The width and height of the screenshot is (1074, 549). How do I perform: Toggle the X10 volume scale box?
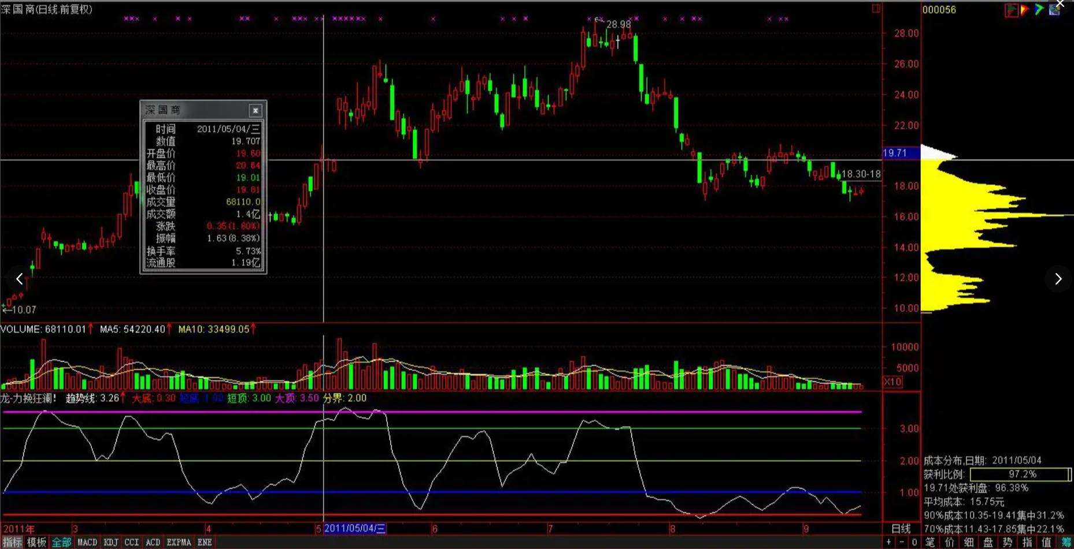click(x=892, y=382)
